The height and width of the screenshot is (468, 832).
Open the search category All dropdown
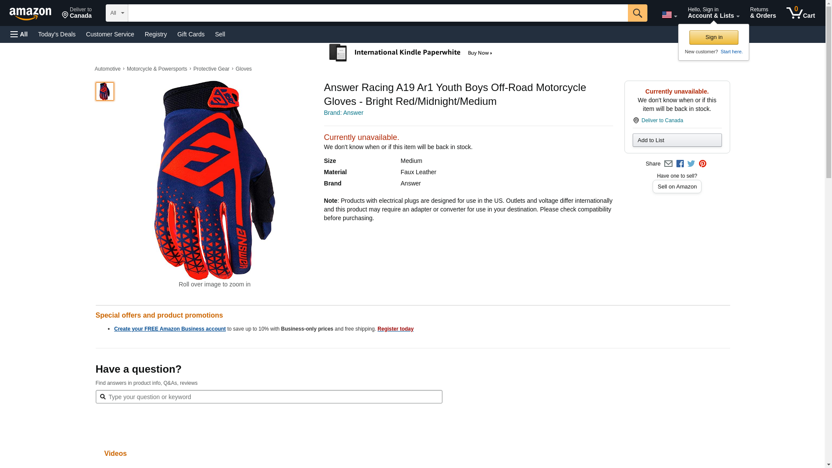pyautogui.click(x=117, y=13)
